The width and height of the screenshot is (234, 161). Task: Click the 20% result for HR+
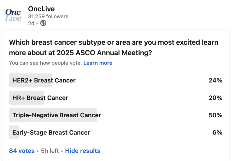click(215, 98)
